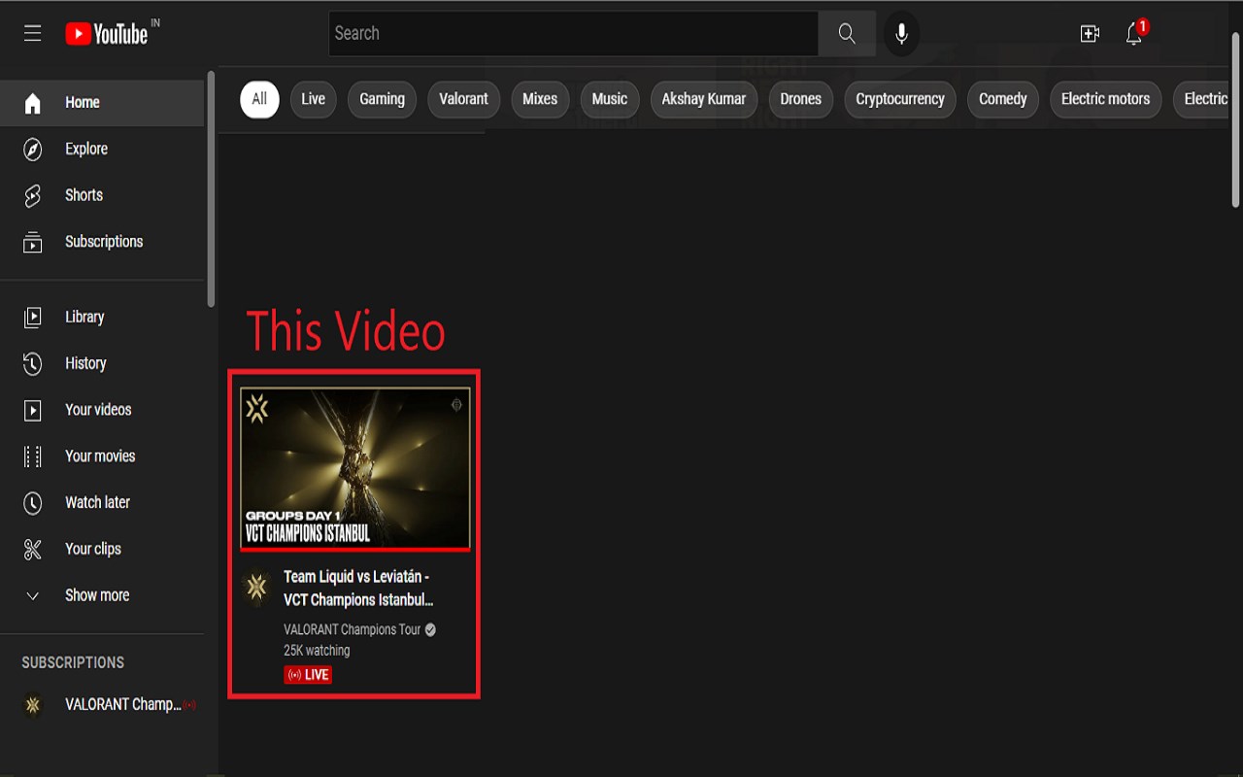Click the YouTube logo

tap(107, 34)
